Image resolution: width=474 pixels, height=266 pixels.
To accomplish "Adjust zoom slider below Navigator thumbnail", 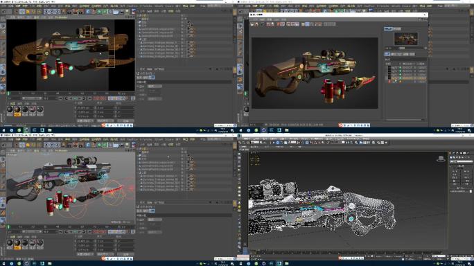I will pos(402,48).
